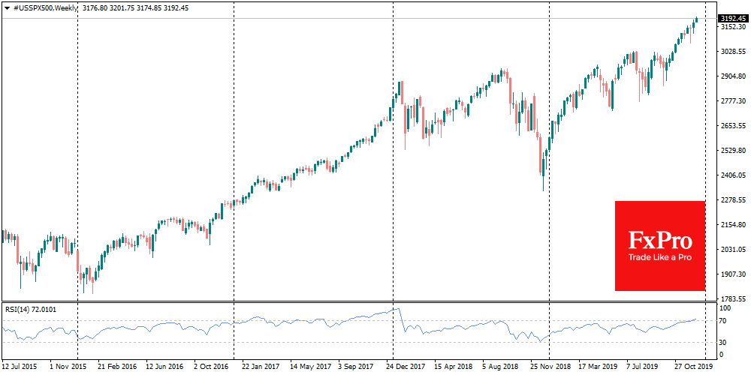Screen dimensions: 751x375
Task: Click the RSI(14) indicator label
Action: click(x=30, y=308)
